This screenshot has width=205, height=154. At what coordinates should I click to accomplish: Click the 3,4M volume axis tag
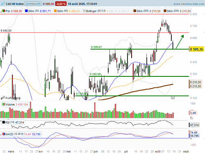(x=193, y=113)
